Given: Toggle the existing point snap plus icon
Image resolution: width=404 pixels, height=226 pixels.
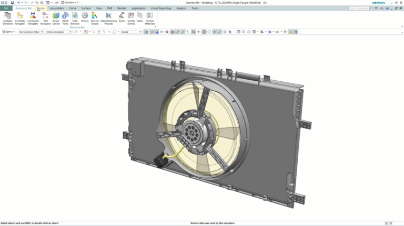Looking at the screenshot, I should 215,32.
